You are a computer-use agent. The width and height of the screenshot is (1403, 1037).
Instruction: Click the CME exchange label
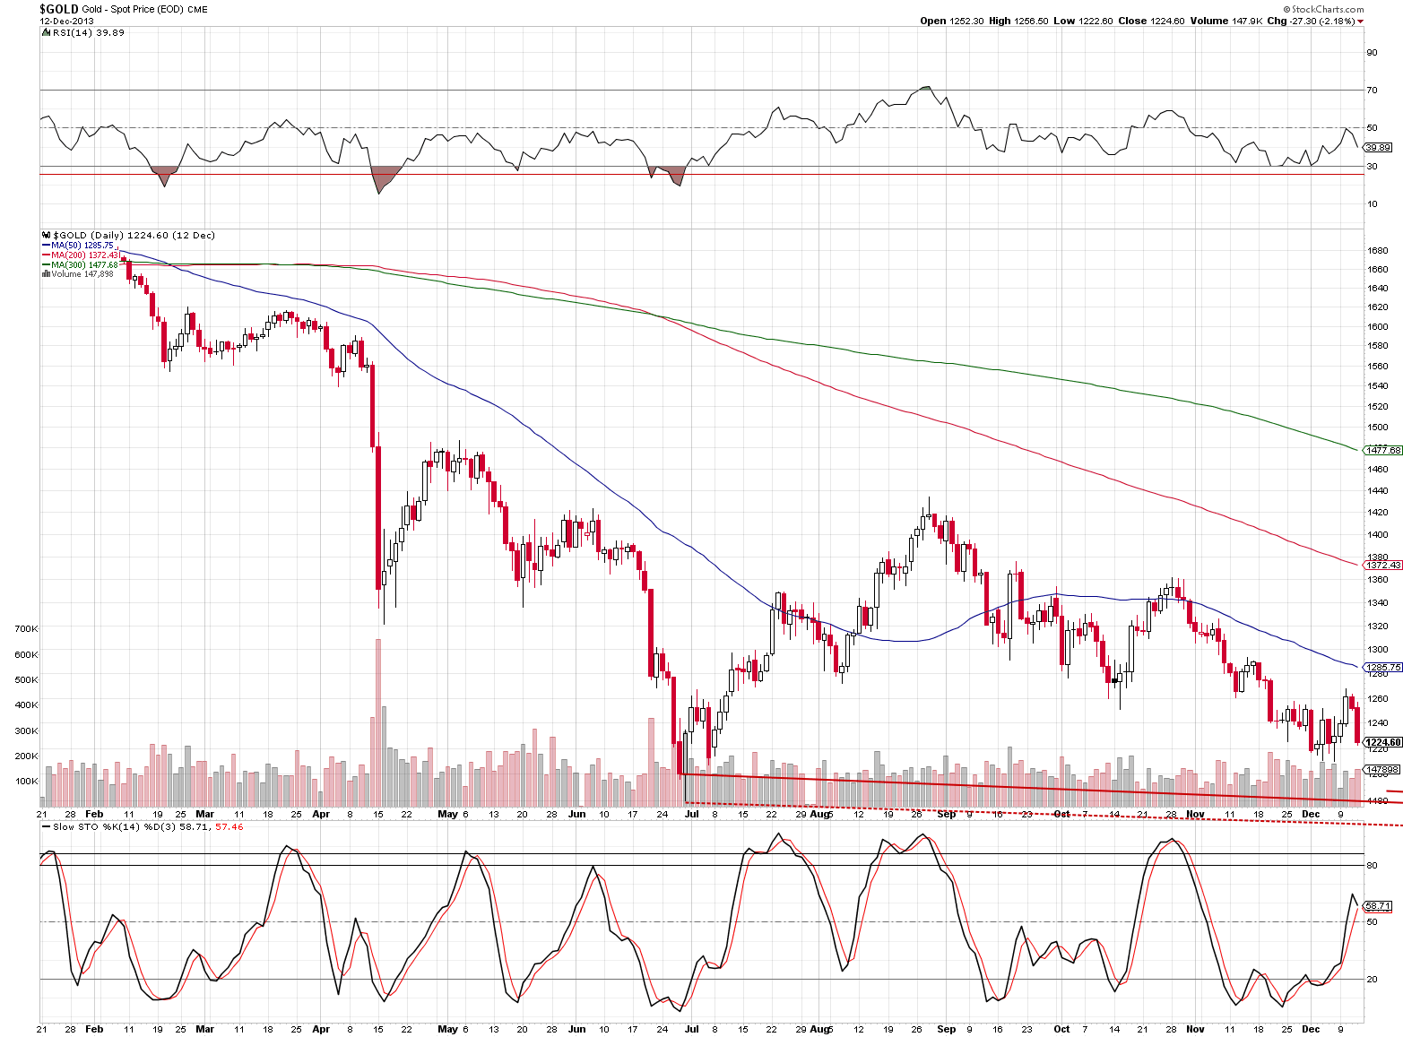[x=197, y=10]
